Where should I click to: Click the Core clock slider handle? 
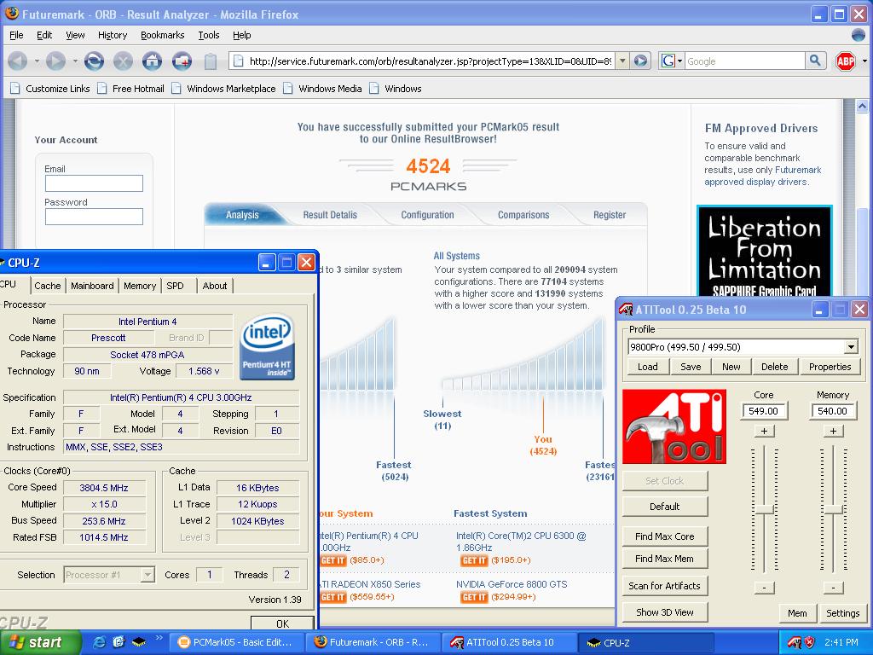pos(764,509)
